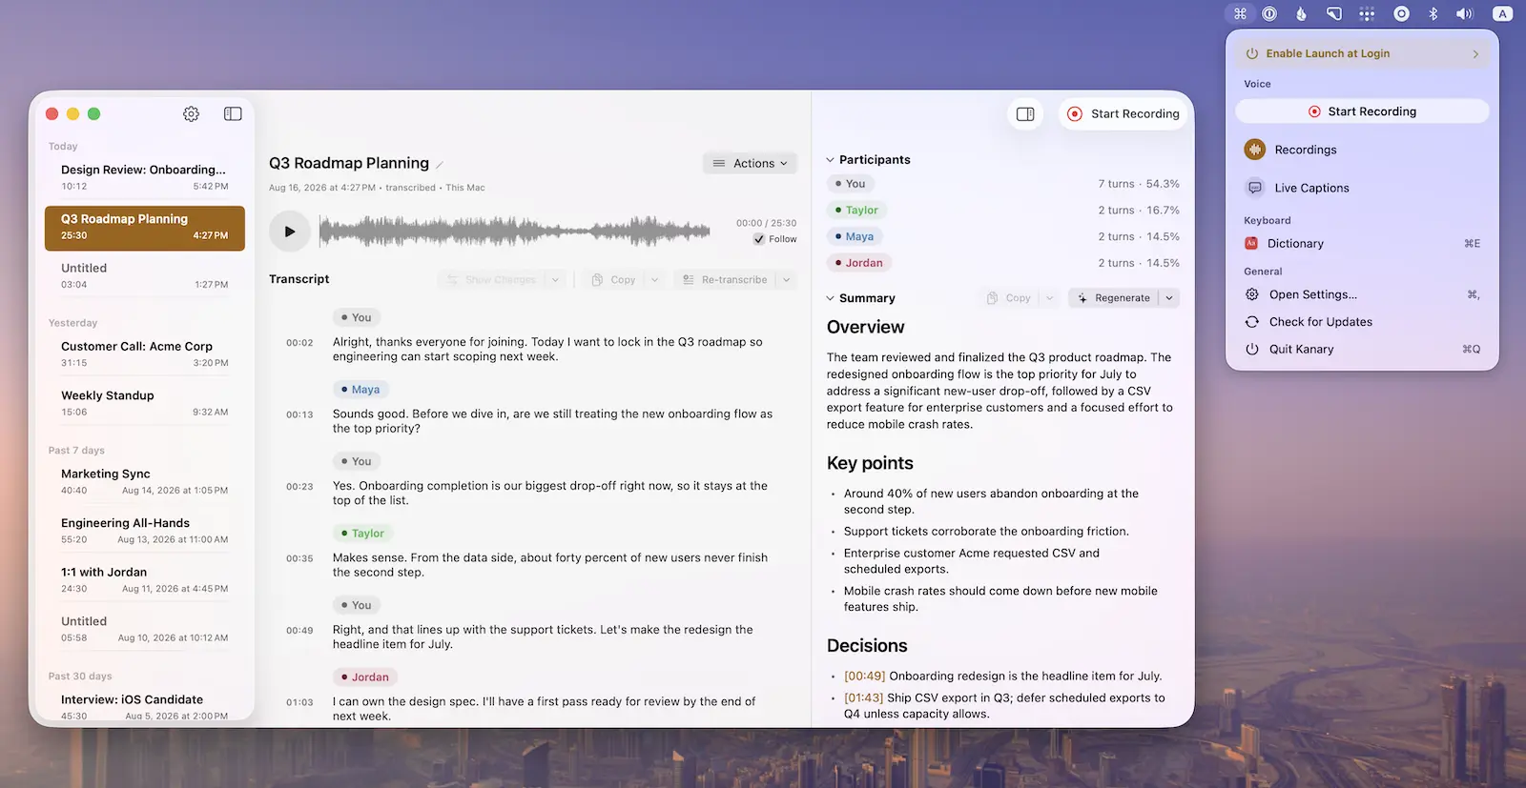Image resolution: width=1526 pixels, height=788 pixels.
Task: Choose Quit Kanary menu item
Action: [x=1362, y=349]
